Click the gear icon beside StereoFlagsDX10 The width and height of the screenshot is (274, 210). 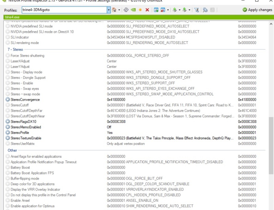pos(8,122)
